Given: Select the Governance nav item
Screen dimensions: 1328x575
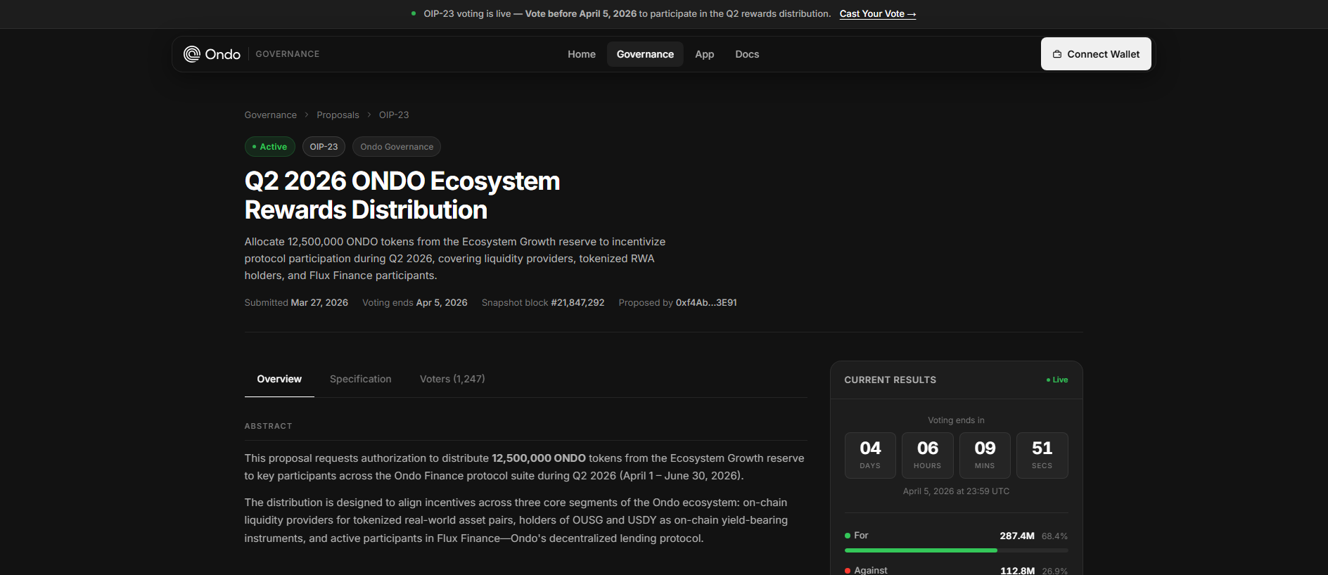Looking at the screenshot, I should pyautogui.click(x=645, y=54).
